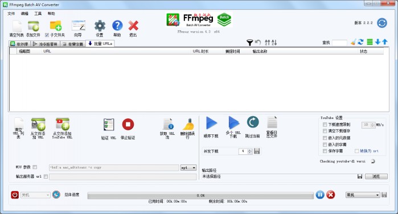Start multiple URL download
Image resolution: width=398 pixels, height=214 pixels.
click(233, 122)
